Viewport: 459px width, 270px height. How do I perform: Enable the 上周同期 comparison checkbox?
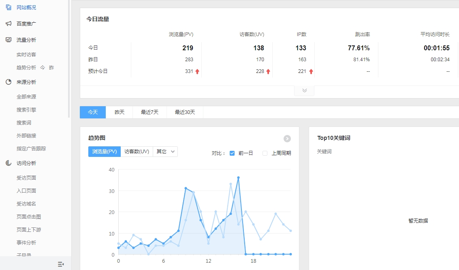(x=265, y=153)
